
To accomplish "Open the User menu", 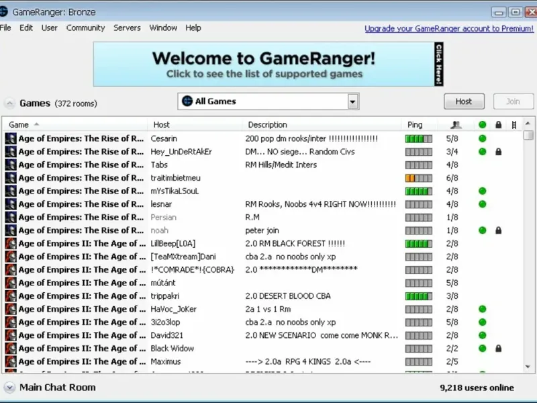I will pos(49,28).
